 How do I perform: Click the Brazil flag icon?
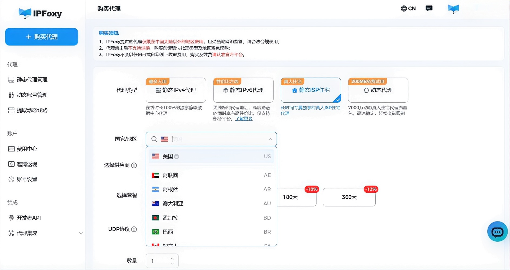tap(155, 232)
